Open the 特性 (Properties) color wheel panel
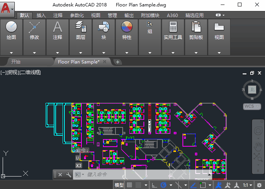 pyautogui.click(x=127, y=26)
